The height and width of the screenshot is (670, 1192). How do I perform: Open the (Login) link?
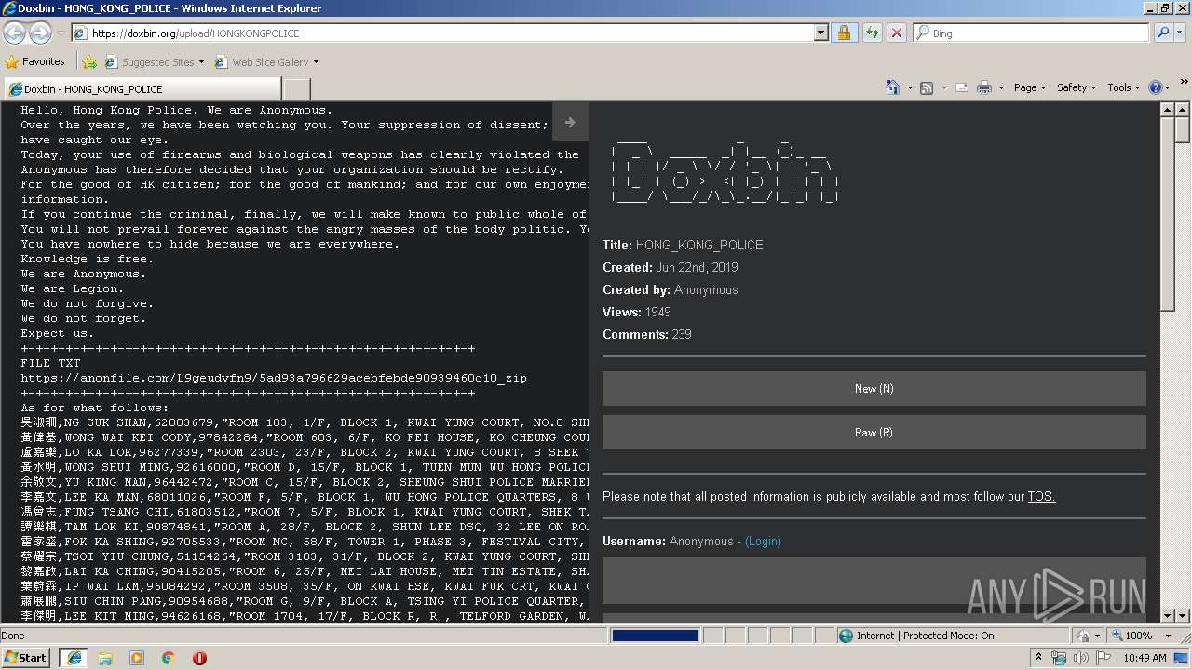point(763,542)
